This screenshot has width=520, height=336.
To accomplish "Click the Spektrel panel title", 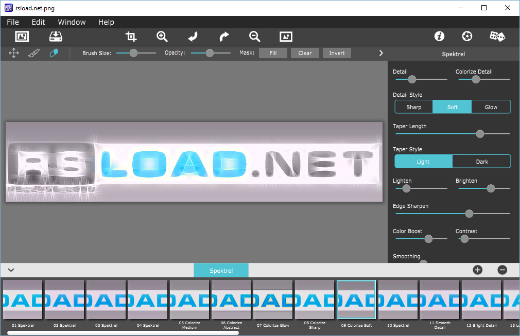I will tap(454, 54).
